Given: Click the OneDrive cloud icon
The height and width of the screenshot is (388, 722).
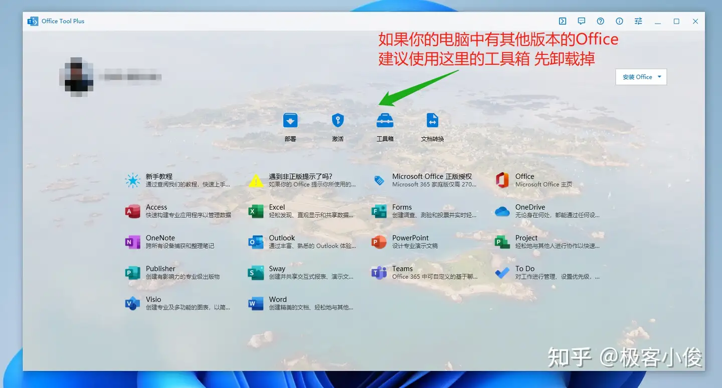Looking at the screenshot, I should point(502,211).
